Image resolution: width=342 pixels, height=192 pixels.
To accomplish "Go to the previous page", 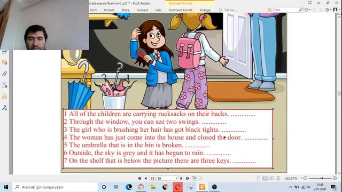I will (x=146, y=178).
